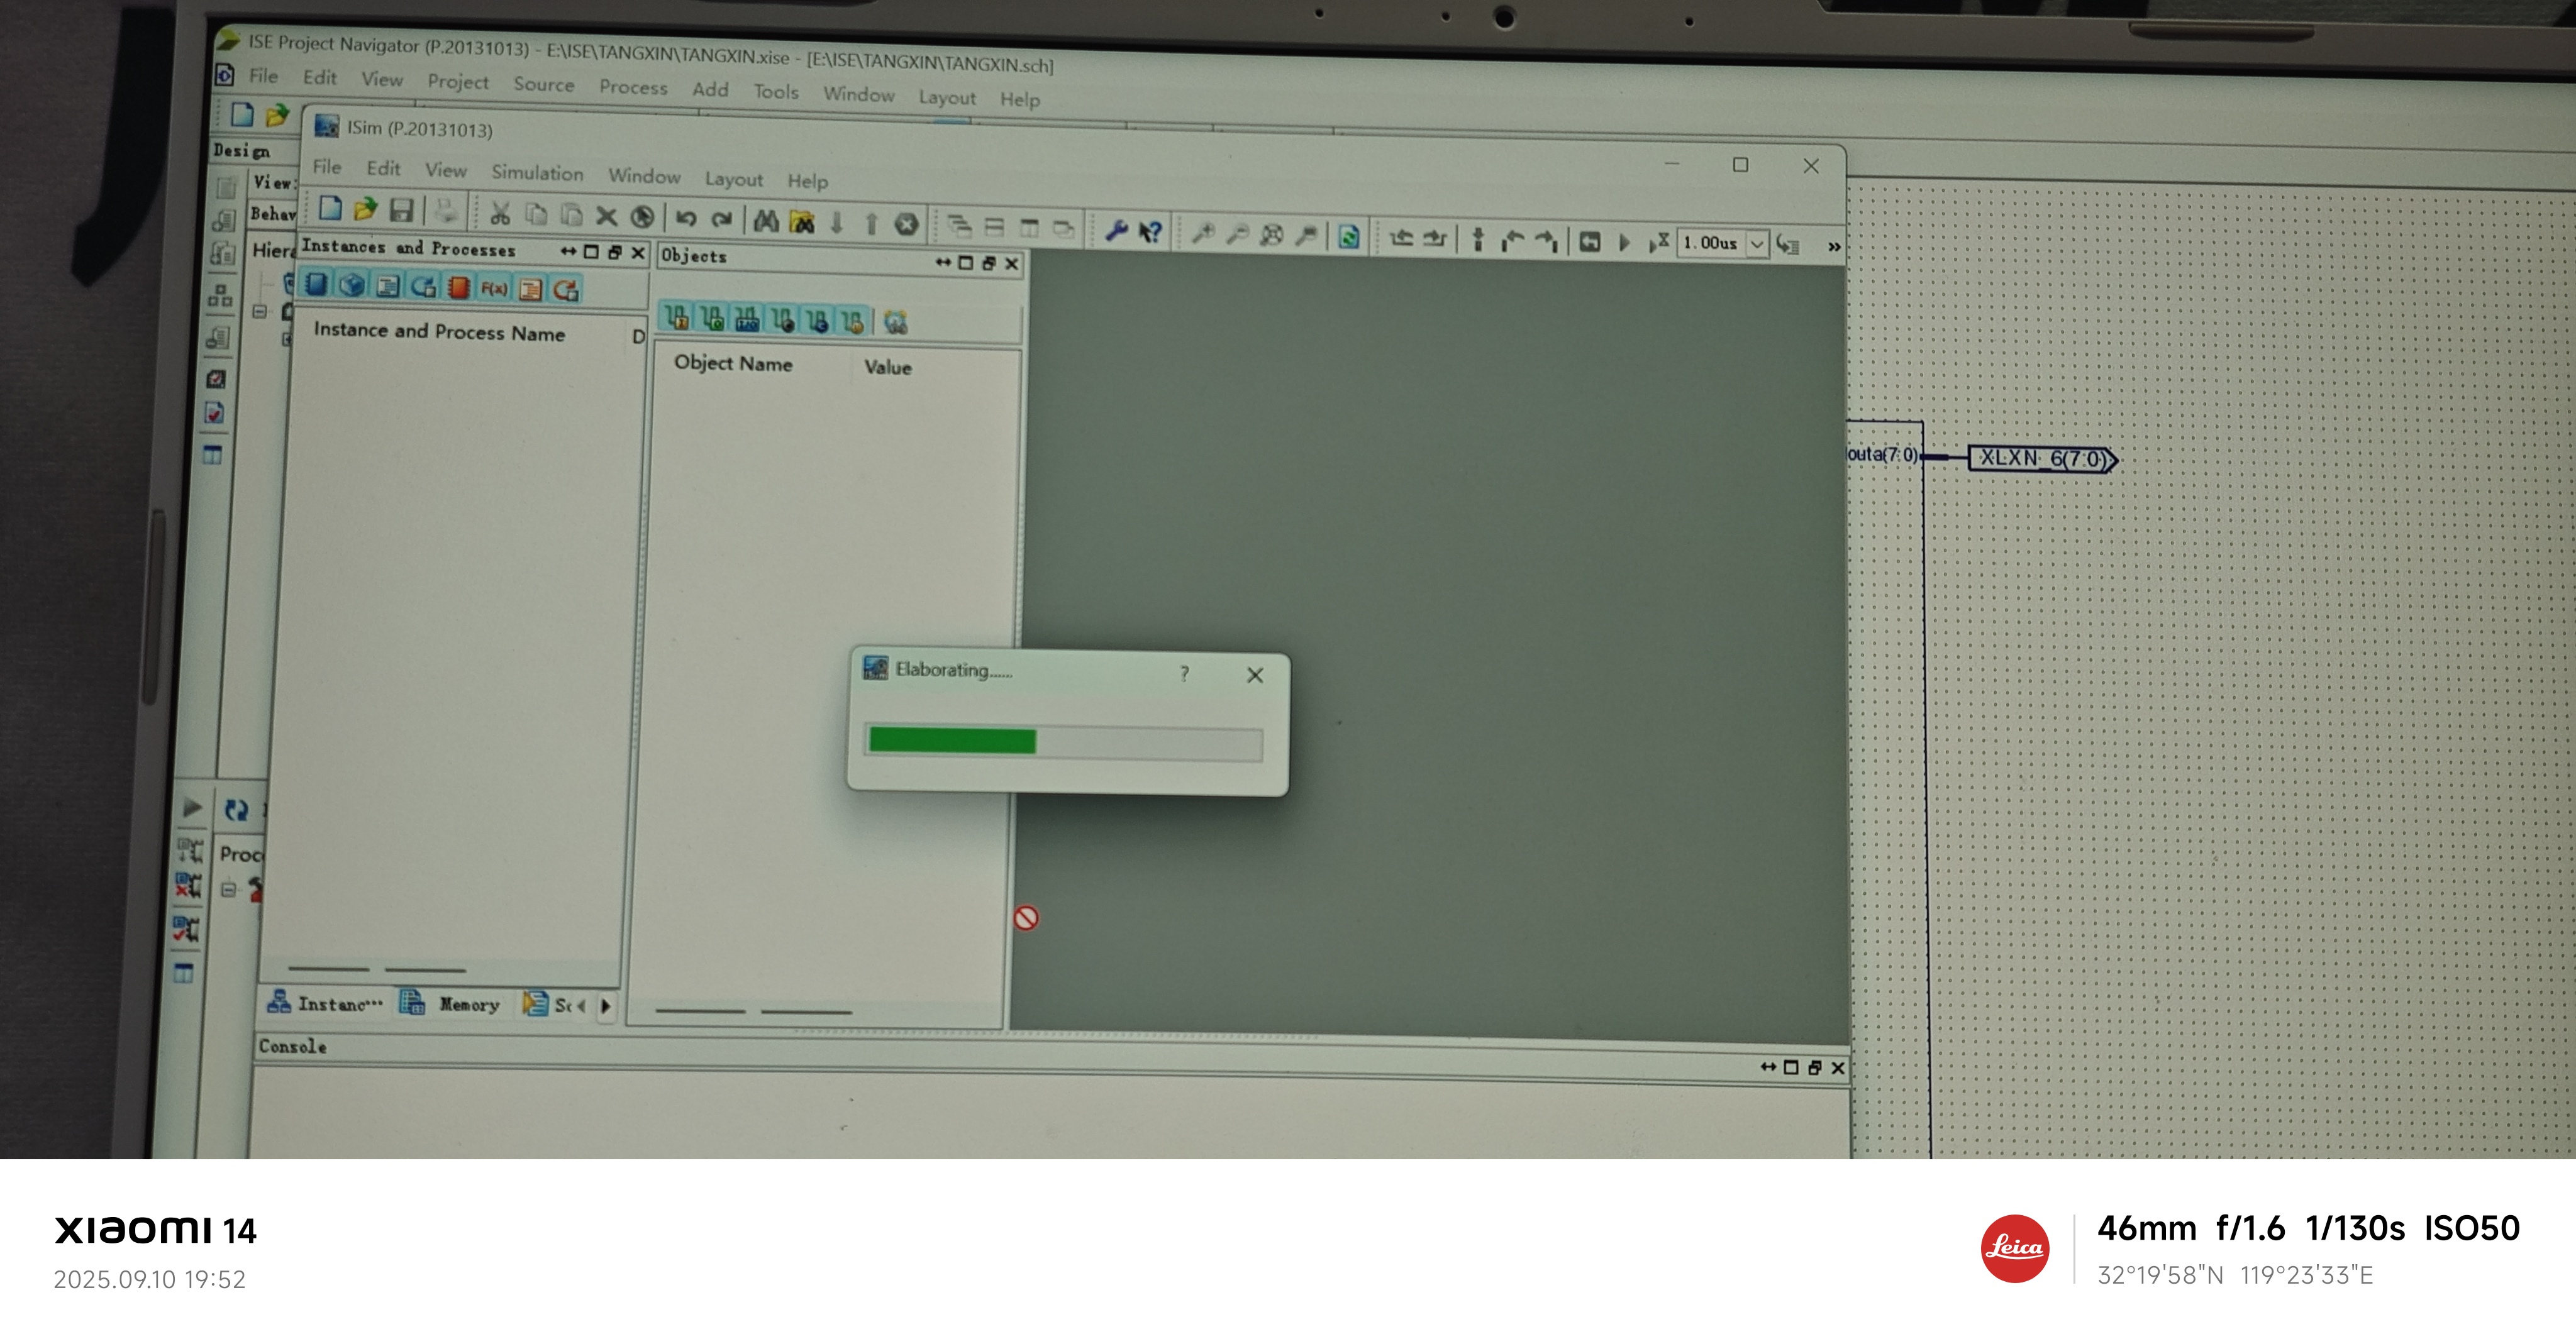Click the Restart simulation icon

[1589, 242]
